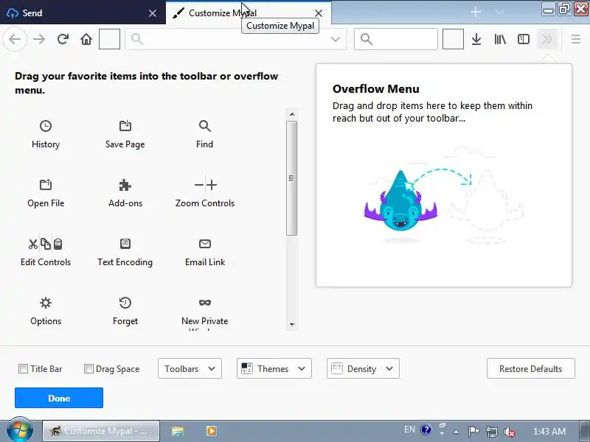The image size is (590, 442).
Task: Select the Customize Mypal tab
Action: [249, 13]
